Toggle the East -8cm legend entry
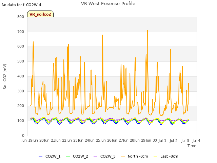 coord(166,156)
